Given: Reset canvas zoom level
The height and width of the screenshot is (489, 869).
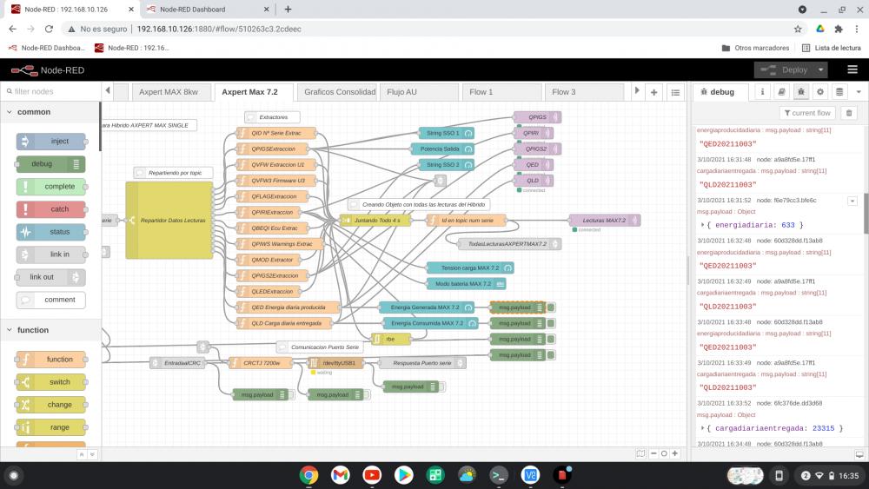Looking at the screenshot, I should click(x=664, y=453).
